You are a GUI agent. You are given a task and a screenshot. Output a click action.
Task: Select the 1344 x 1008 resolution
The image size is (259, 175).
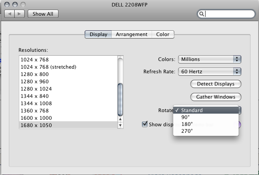tap(68, 103)
